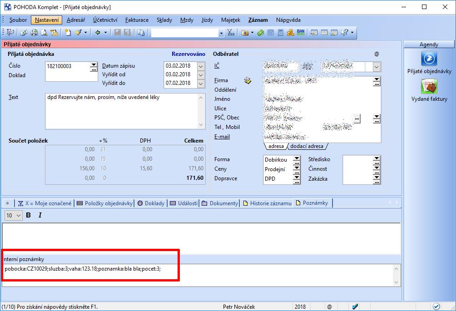Open the Fakturace menu
The image size is (456, 311).
[137, 20]
